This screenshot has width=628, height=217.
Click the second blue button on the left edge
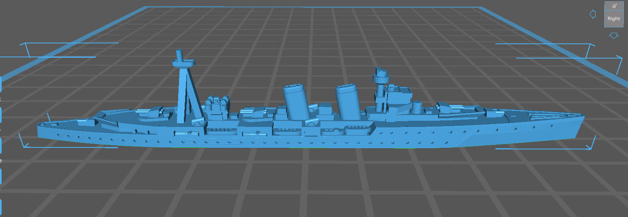tap(1, 115)
